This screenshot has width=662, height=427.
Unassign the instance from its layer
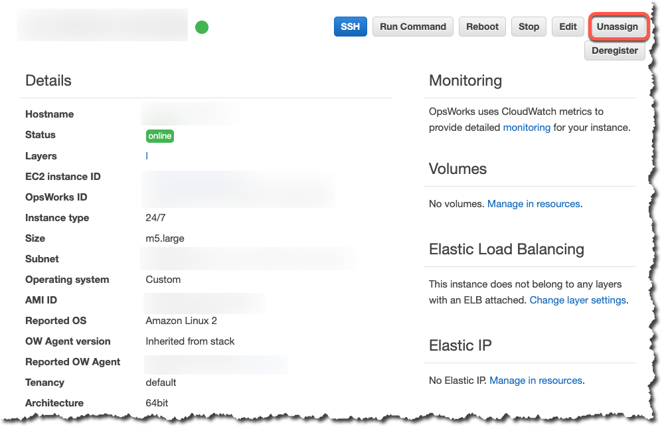617,27
